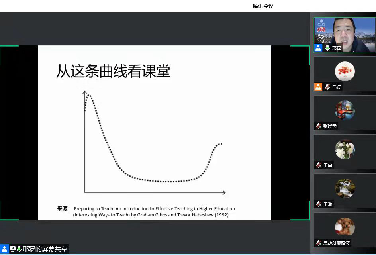This screenshot has width=376, height=255.
Task: Click 邢磊's blue host badge icon
Action: [318, 48]
